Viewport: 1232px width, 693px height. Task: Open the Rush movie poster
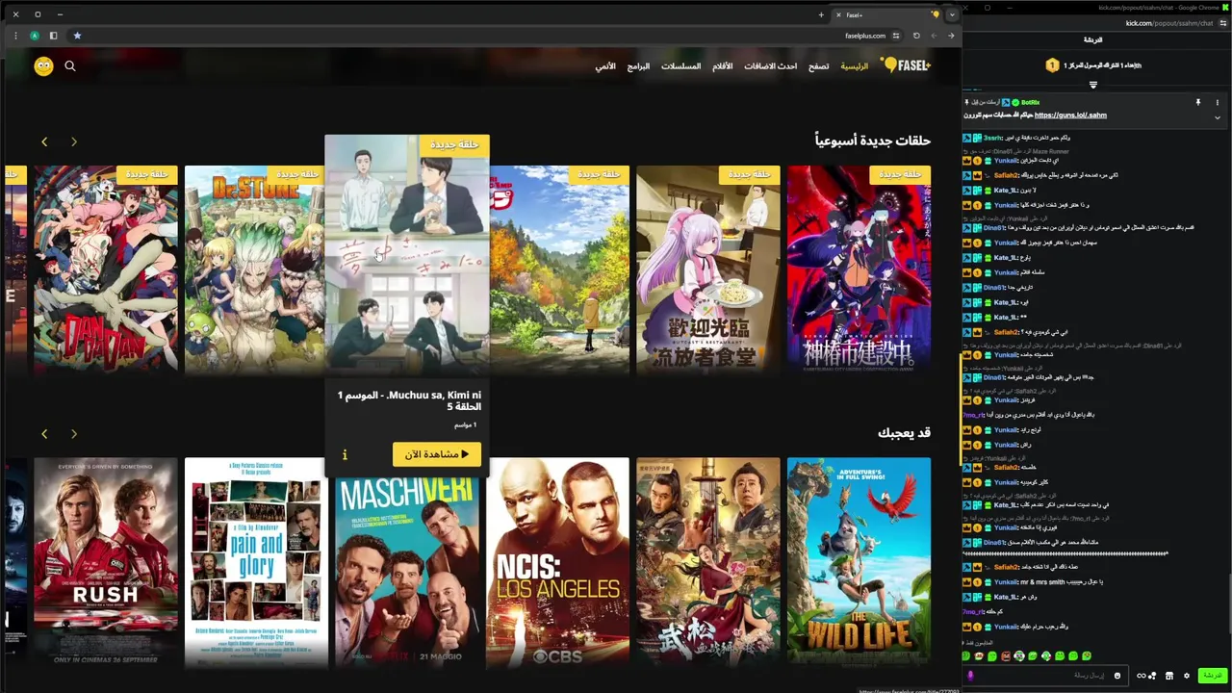tap(106, 561)
